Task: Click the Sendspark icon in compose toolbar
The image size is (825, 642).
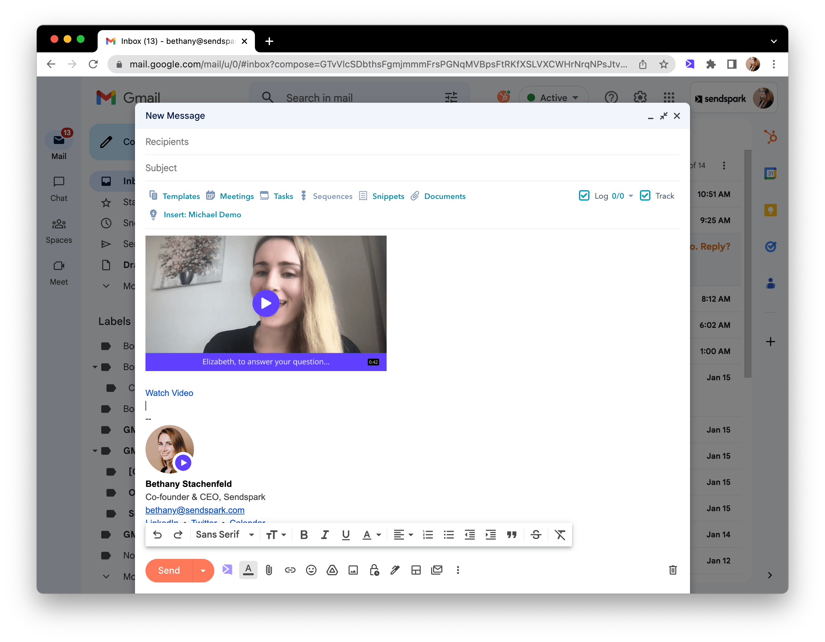Action: tap(227, 570)
